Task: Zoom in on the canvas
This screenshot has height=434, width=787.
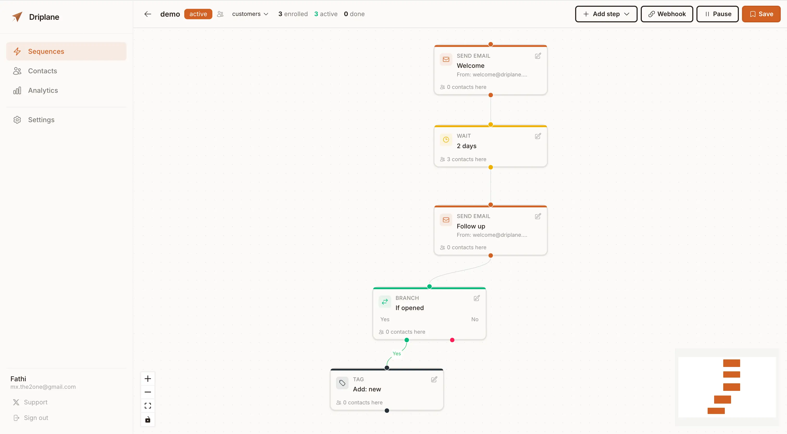Action: [x=148, y=379]
